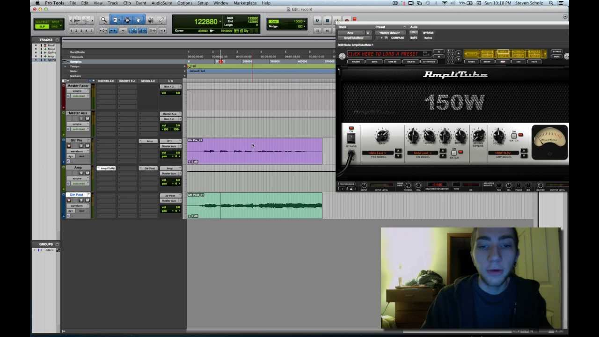Record-enable the Gtr Post track
This screenshot has height=337, width=599.
(69, 200)
